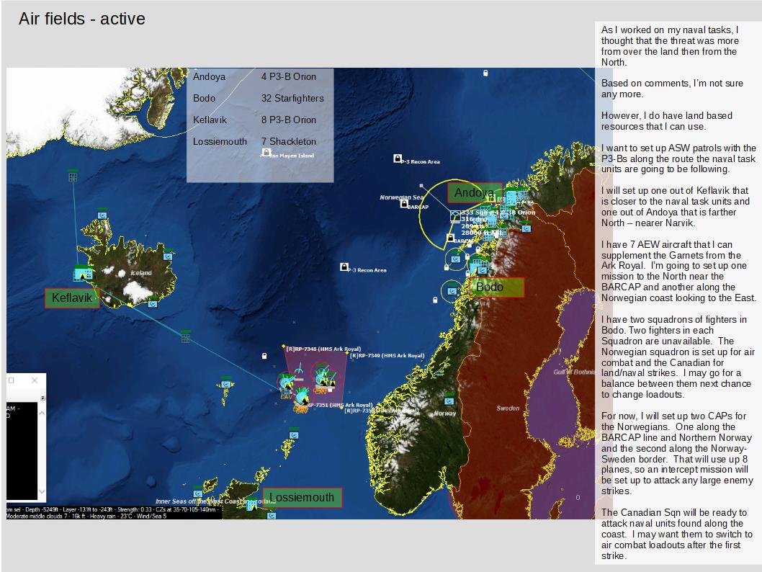Select the 333 Sqn P-3B Orion aircraft icon
The width and height of the screenshot is (762, 572).
455,216
